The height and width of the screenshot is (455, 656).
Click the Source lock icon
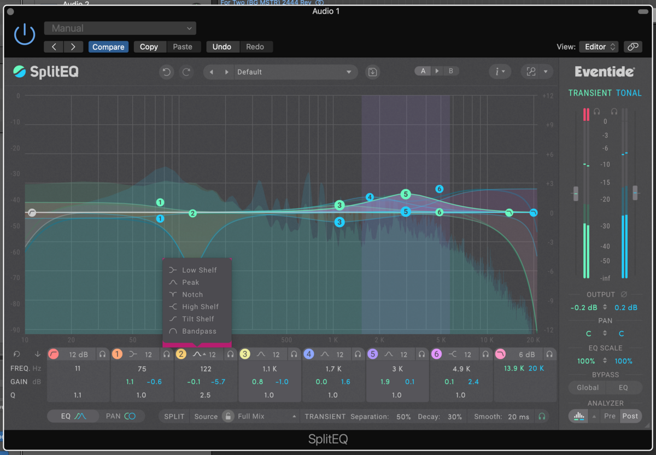click(x=228, y=416)
